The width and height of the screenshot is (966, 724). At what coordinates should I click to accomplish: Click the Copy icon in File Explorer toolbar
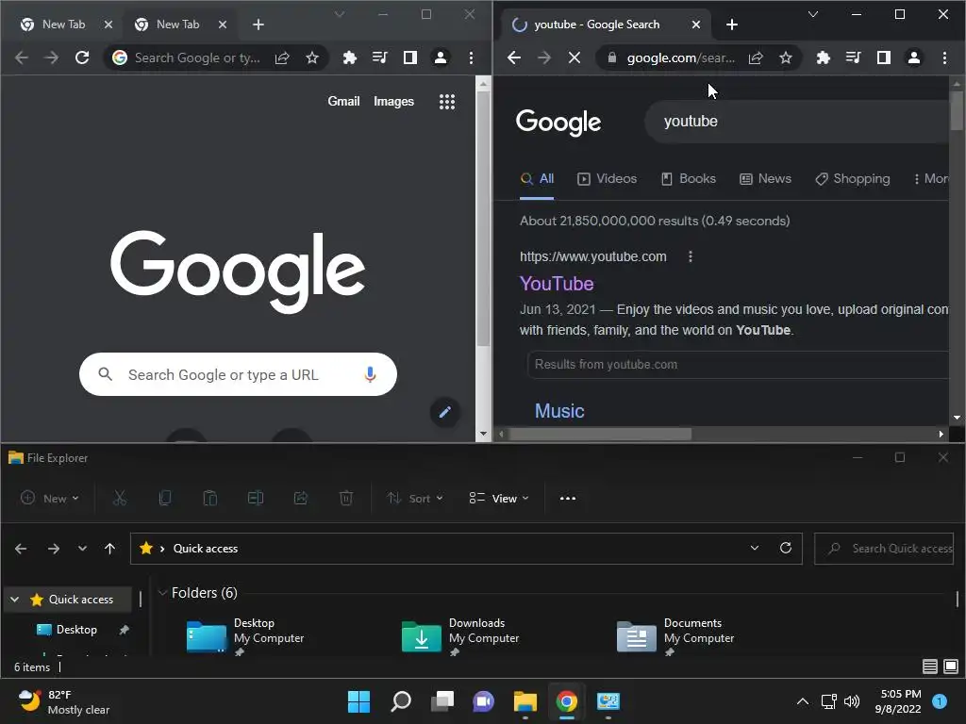(x=164, y=498)
